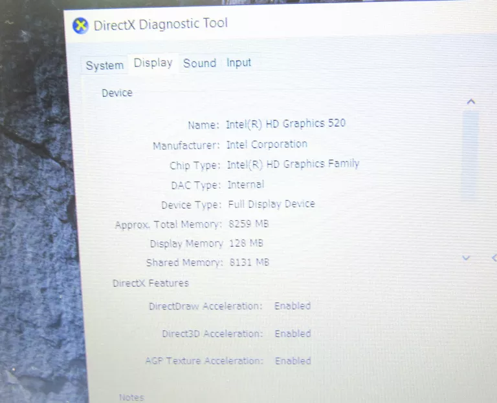Click the Device group label

point(117,93)
